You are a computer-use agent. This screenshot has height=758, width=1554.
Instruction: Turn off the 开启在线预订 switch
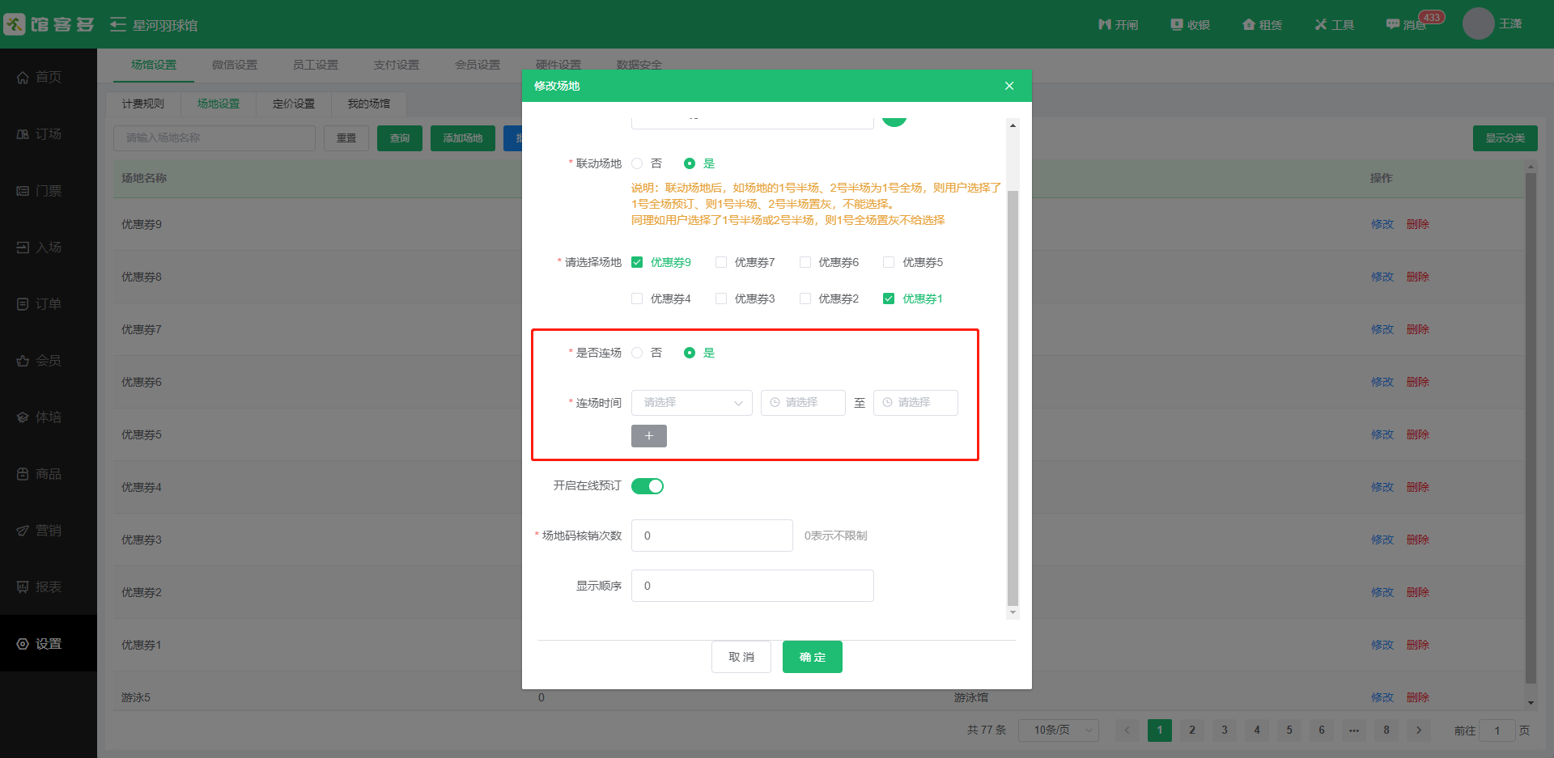tap(647, 486)
